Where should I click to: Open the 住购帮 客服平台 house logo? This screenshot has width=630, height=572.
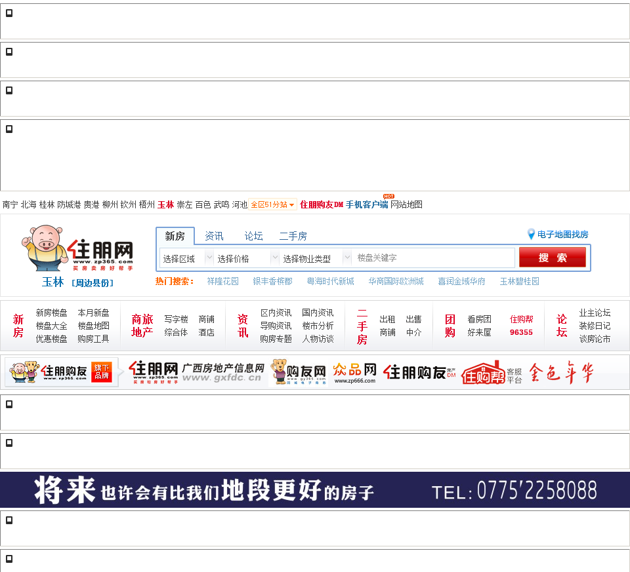(x=492, y=372)
